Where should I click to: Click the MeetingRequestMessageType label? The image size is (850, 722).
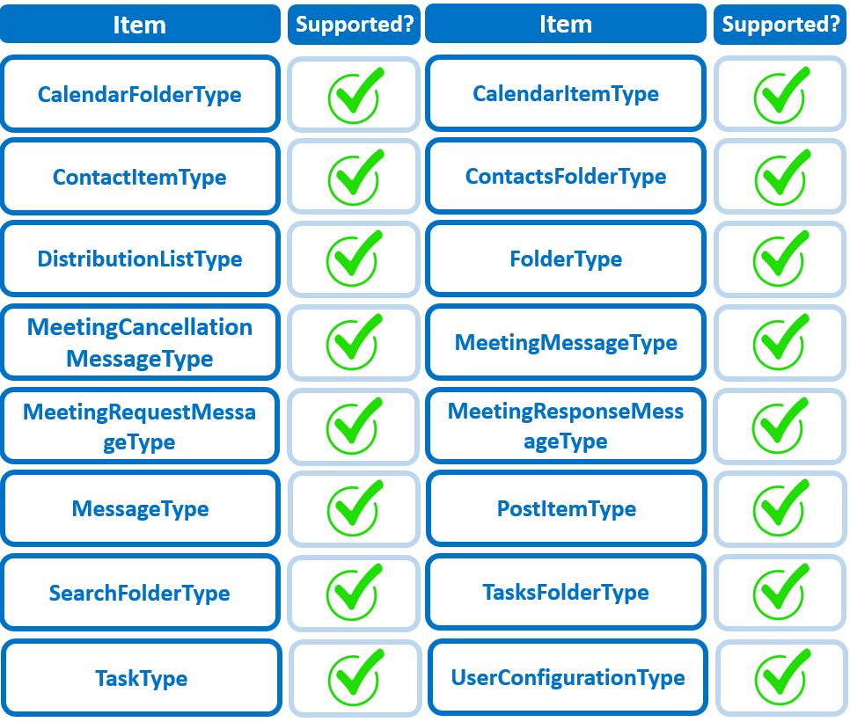coord(140,427)
